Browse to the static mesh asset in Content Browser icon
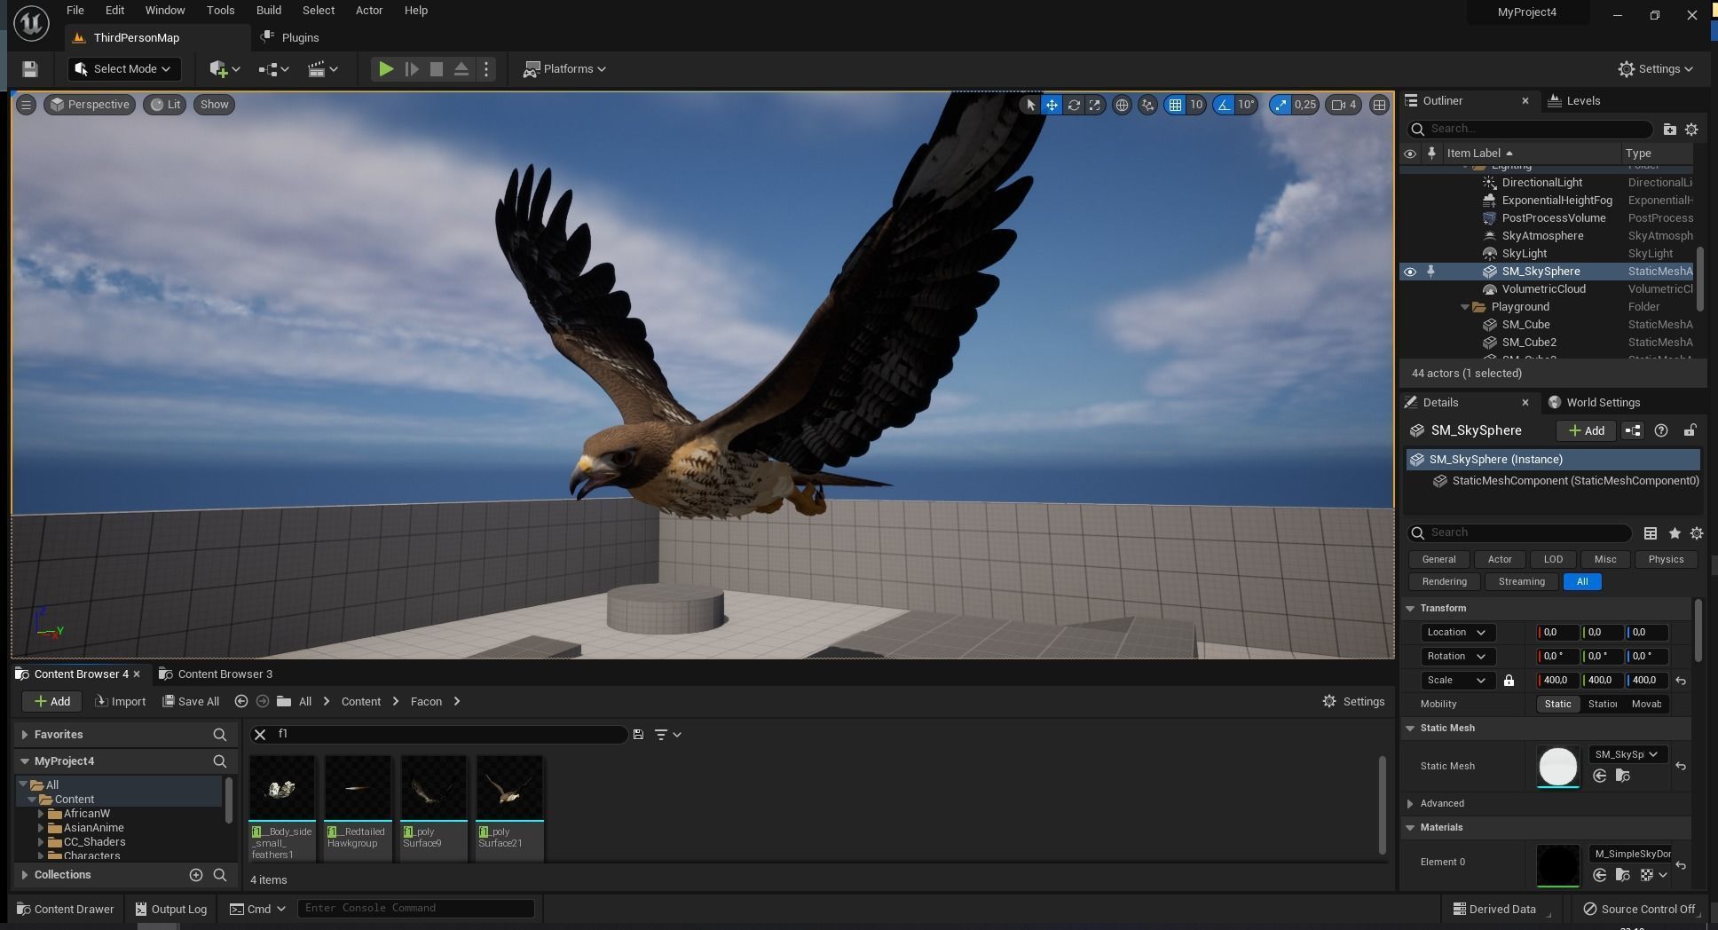The image size is (1718, 930). coord(1622,776)
